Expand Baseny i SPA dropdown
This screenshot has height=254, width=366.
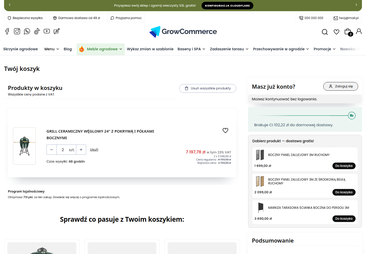(x=191, y=49)
